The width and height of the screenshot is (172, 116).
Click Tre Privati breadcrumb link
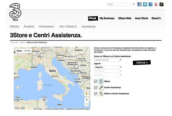click(x=14, y=42)
